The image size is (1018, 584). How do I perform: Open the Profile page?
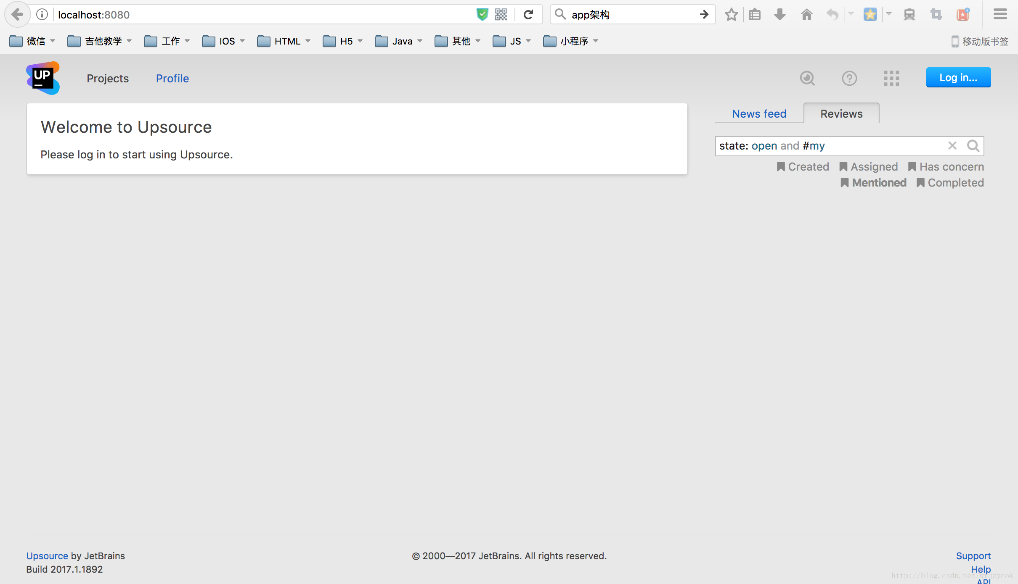click(x=172, y=79)
